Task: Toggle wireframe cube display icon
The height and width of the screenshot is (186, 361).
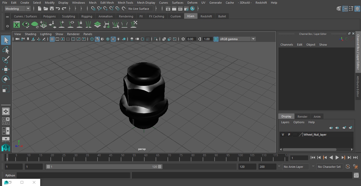Action: [92, 39]
